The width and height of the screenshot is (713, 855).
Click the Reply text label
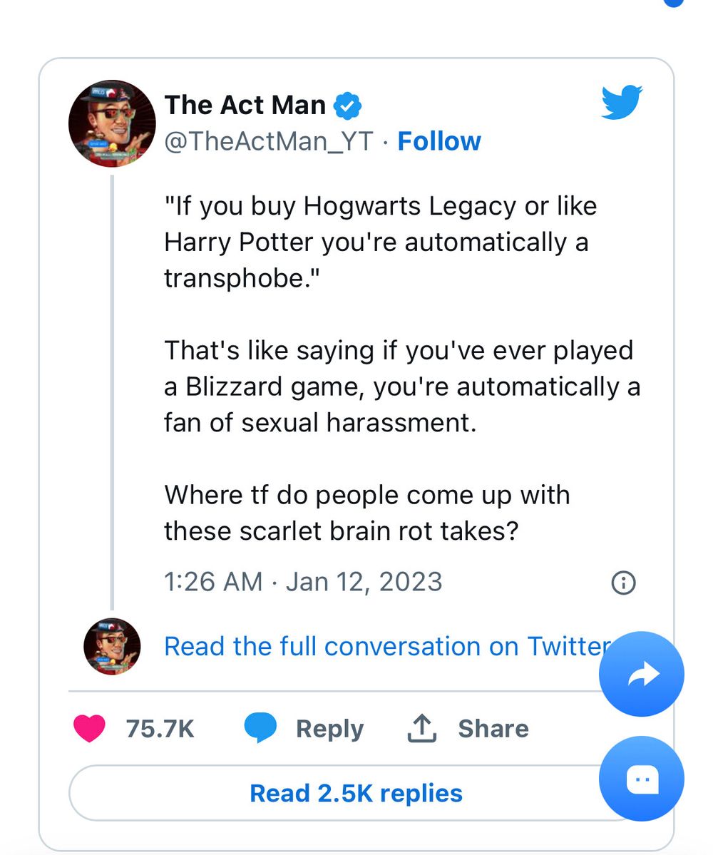(x=329, y=728)
